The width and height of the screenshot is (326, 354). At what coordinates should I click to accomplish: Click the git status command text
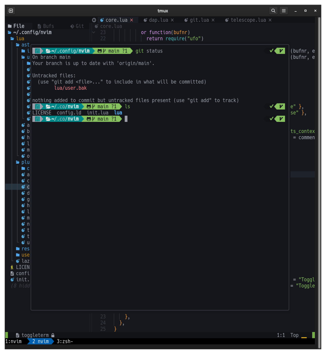149,51
